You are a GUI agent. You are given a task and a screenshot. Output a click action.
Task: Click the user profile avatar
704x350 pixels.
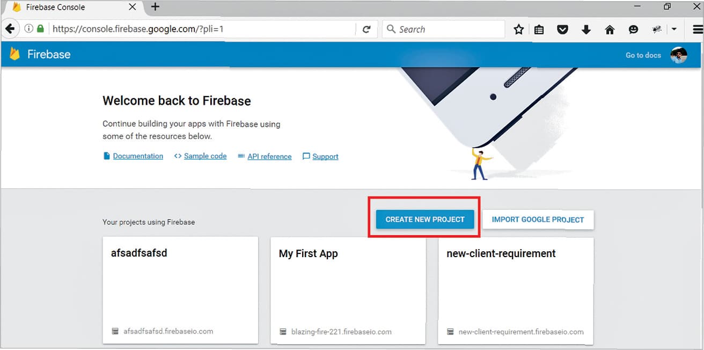pyautogui.click(x=679, y=55)
